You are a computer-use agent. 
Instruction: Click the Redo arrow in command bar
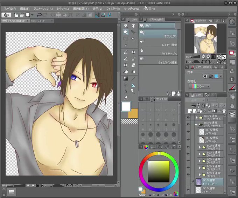[45, 15]
